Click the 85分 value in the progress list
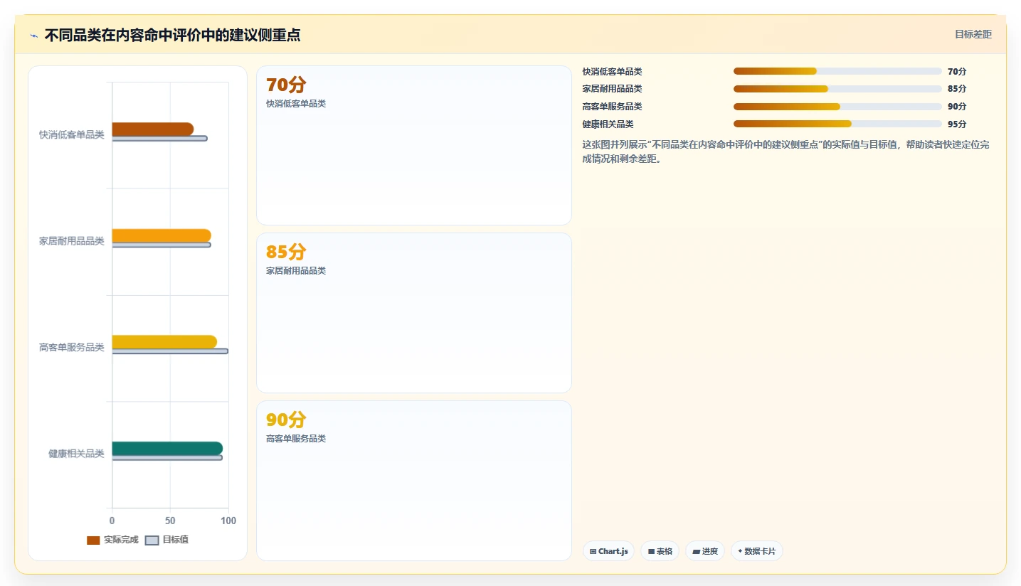This screenshot has width=1021, height=586. click(x=957, y=89)
